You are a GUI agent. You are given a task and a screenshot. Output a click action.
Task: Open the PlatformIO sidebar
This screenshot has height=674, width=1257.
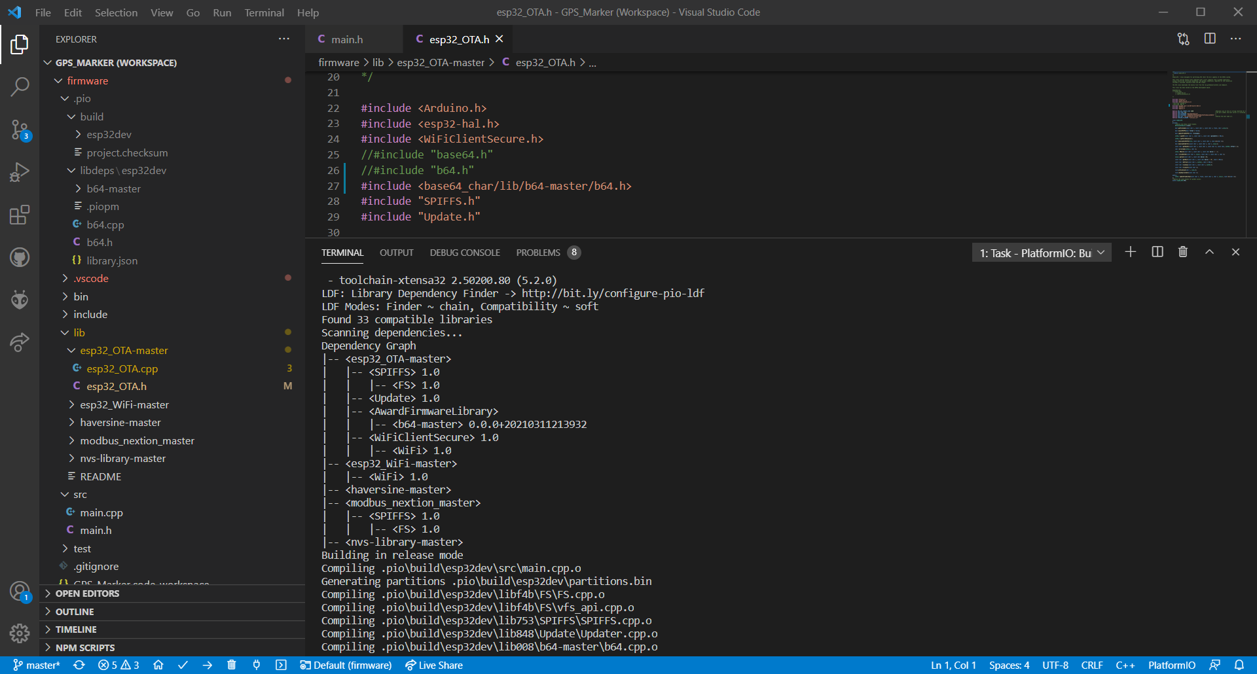(x=20, y=300)
